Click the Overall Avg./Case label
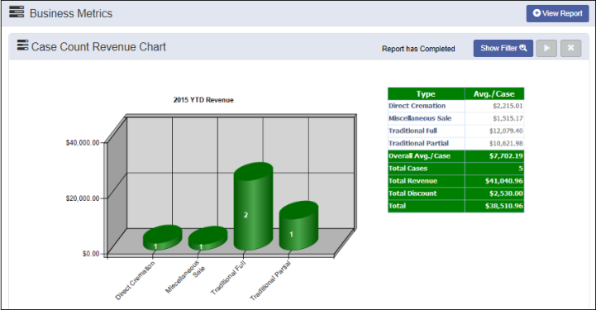The image size is (596, 310). 419,156
